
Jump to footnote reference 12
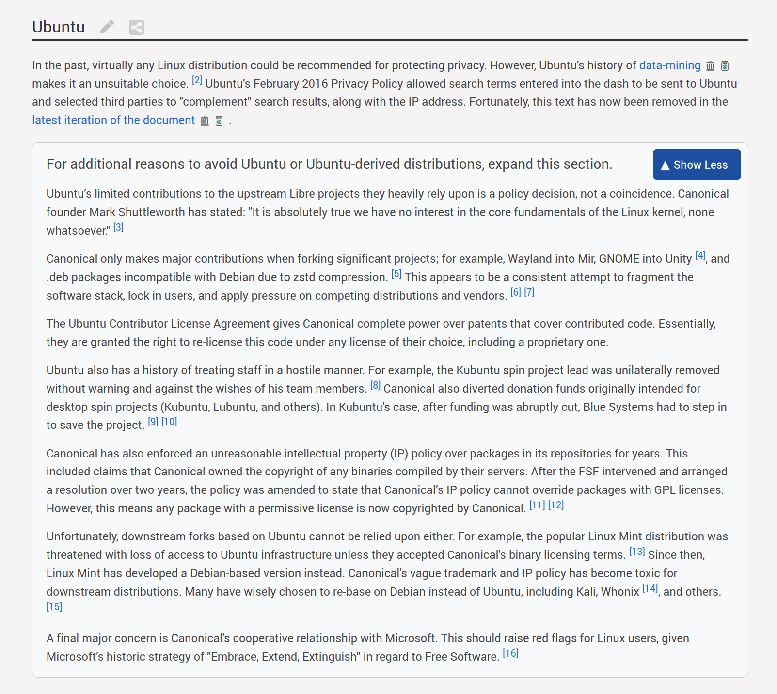pos(556,505)
